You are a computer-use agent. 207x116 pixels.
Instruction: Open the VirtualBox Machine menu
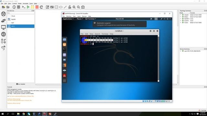pos(69,16)
